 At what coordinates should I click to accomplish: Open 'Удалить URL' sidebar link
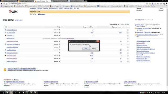(x=140, y=55)
